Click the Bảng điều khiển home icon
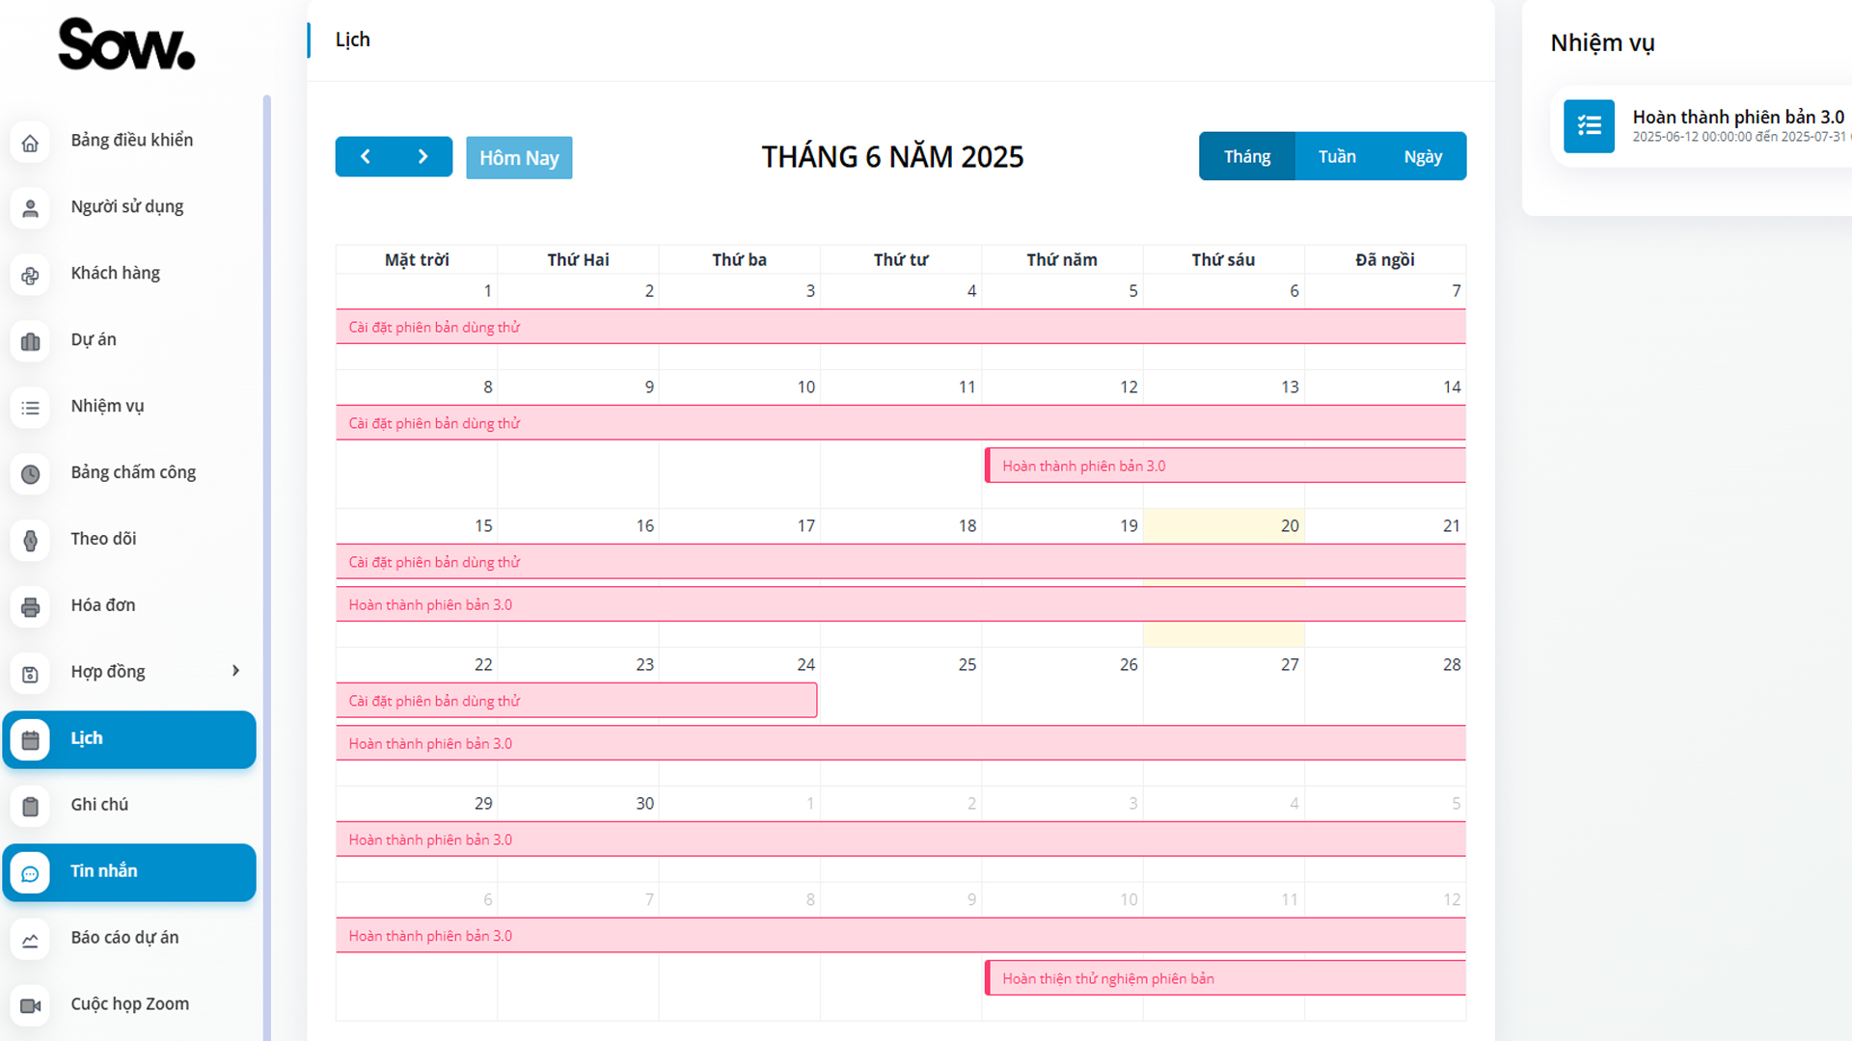Viewport: 1852px width, 1041px height. point(31,143)
